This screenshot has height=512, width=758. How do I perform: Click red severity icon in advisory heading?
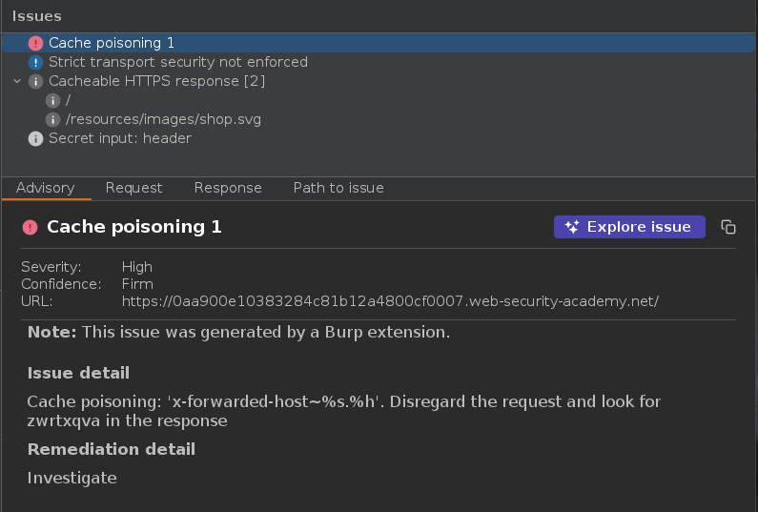(x=30, y=227)
